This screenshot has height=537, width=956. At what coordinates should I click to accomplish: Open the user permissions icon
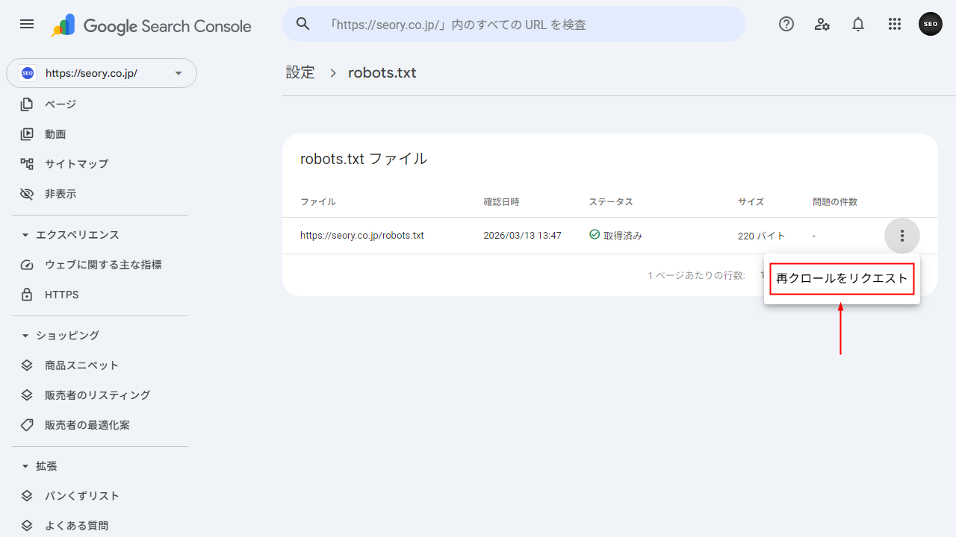[822, 24]
